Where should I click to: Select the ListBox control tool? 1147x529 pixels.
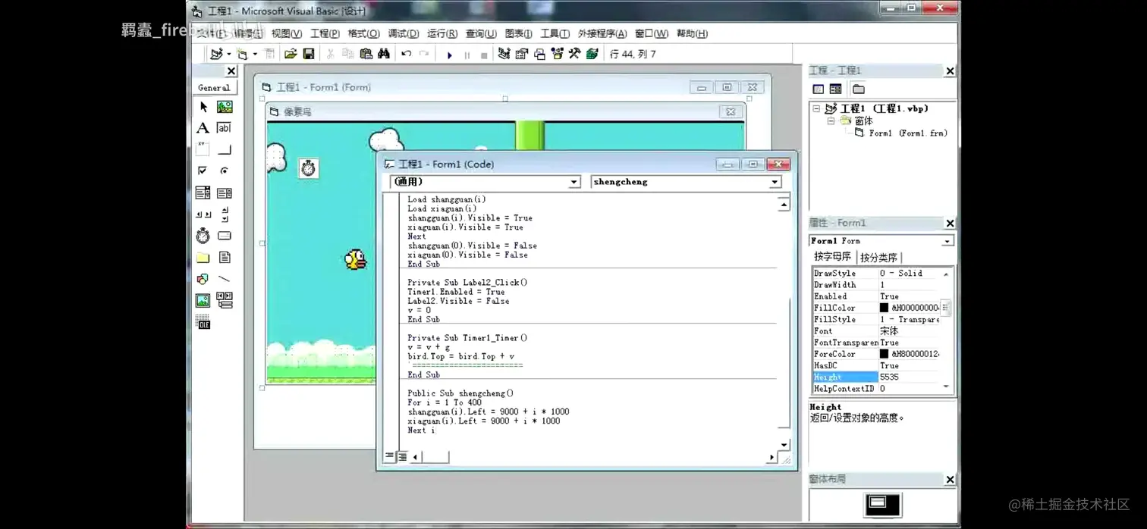pyautogui.click(x=225, y=193)
